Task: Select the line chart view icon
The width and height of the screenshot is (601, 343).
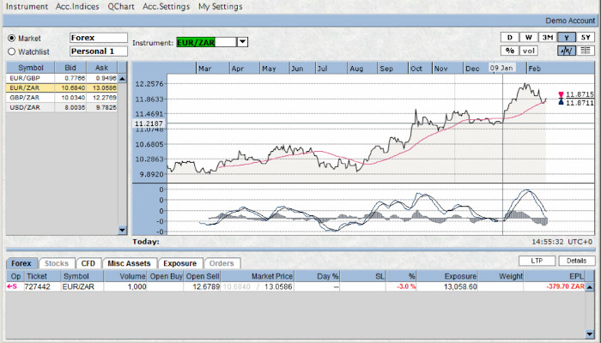Action: pyautogui.click(x=566, y=51)
